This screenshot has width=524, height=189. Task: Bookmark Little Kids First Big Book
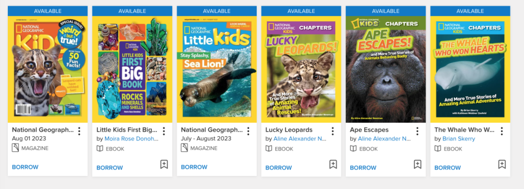[x=164, y=164]
